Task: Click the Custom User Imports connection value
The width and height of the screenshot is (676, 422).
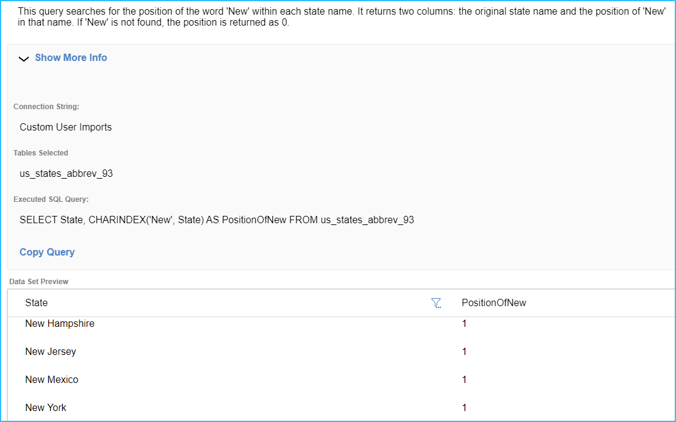Action: 66,127
